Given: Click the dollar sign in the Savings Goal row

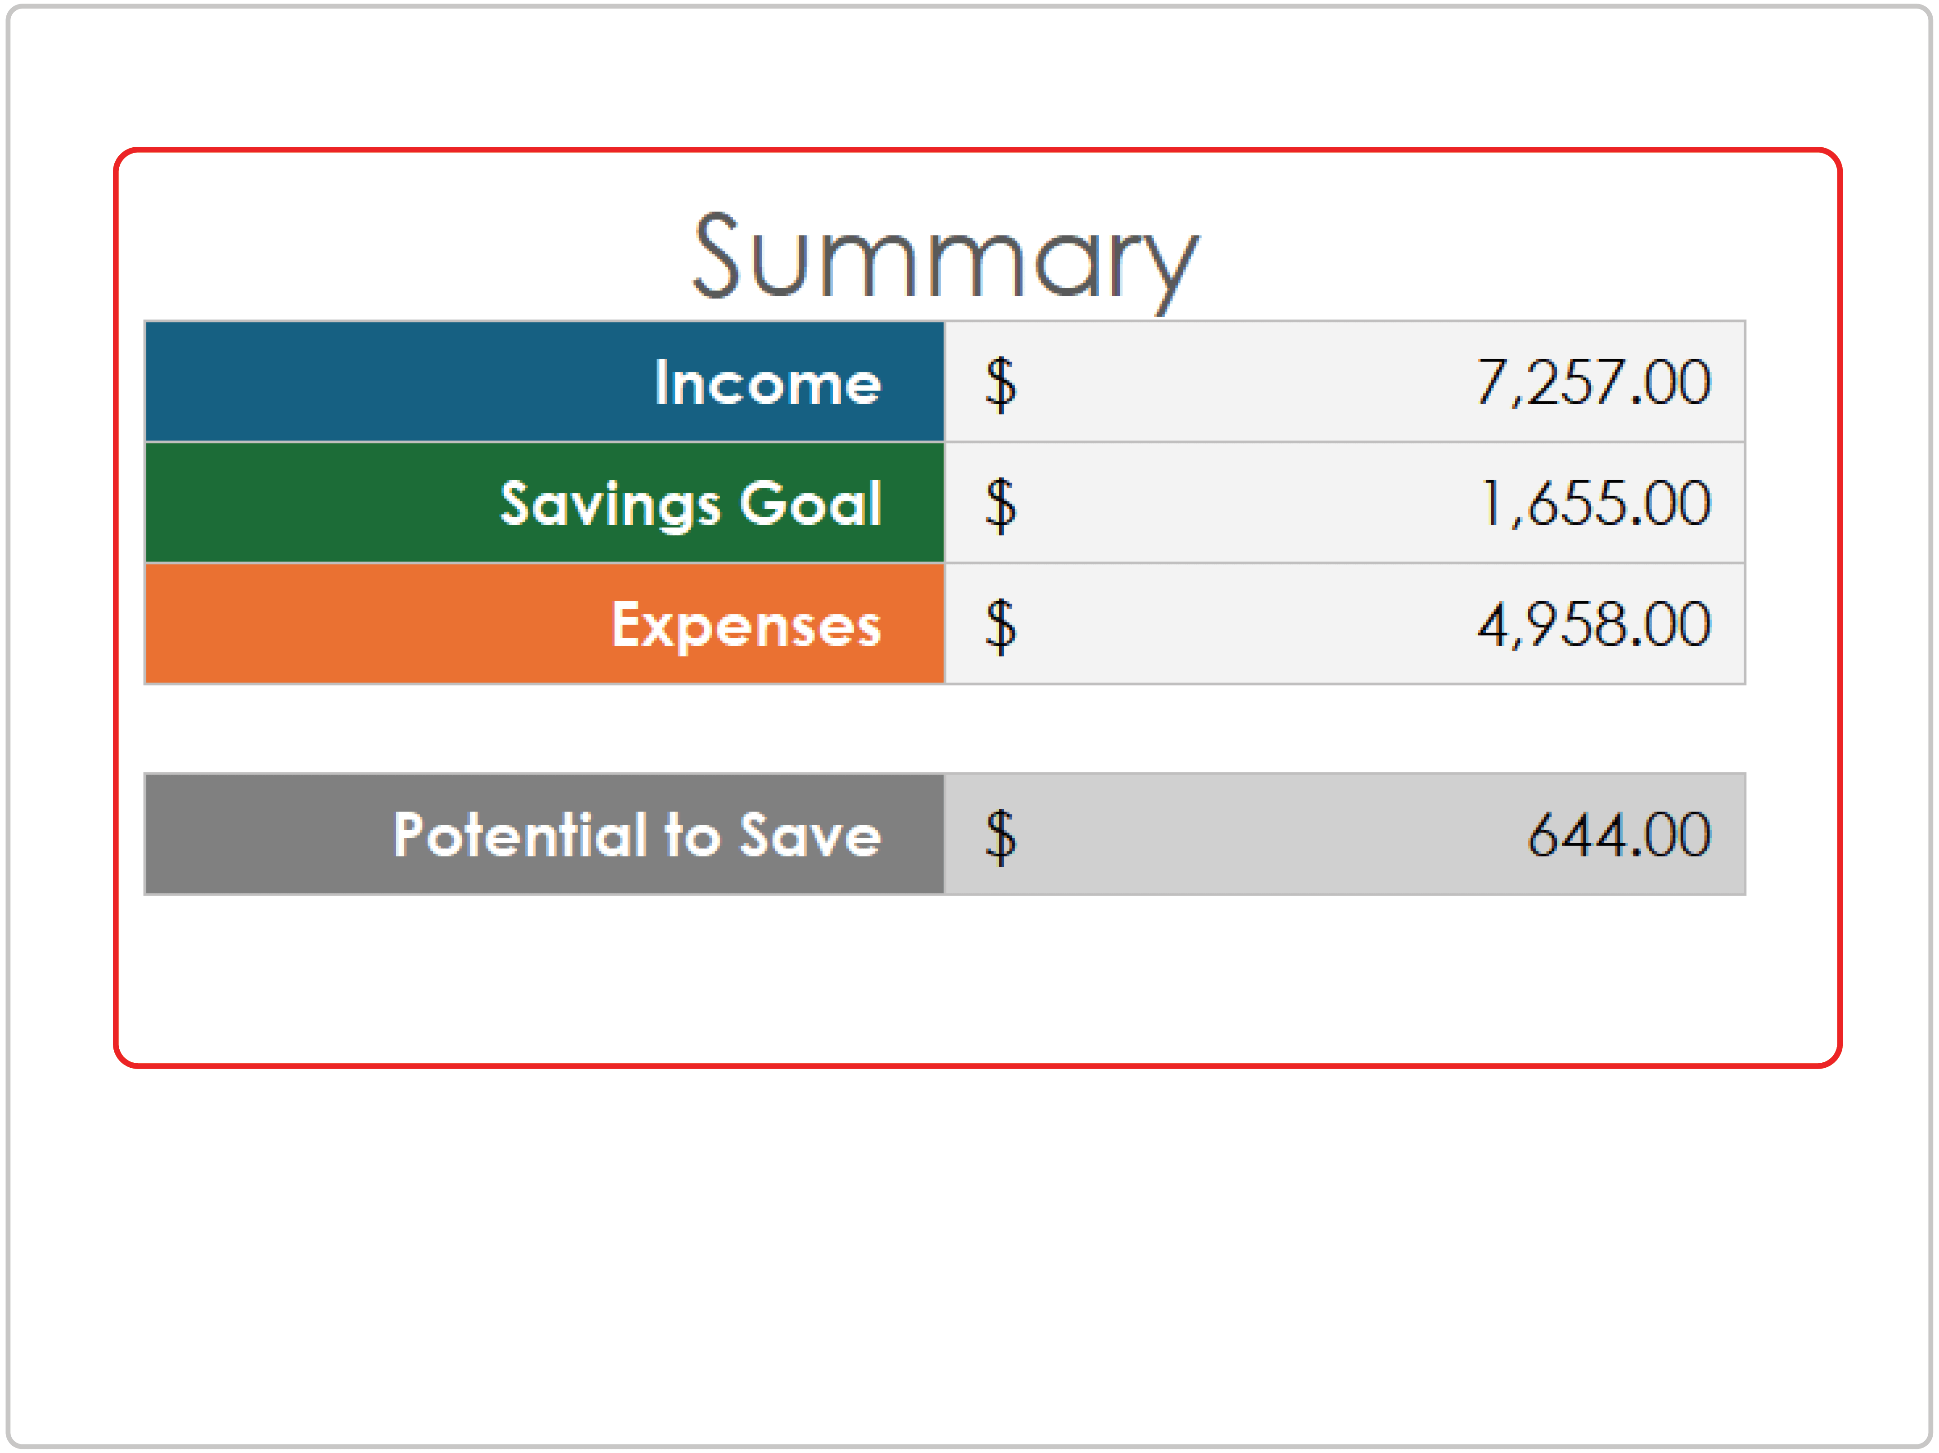Looking at the screenshot, I should click(x=1000, y=505).
